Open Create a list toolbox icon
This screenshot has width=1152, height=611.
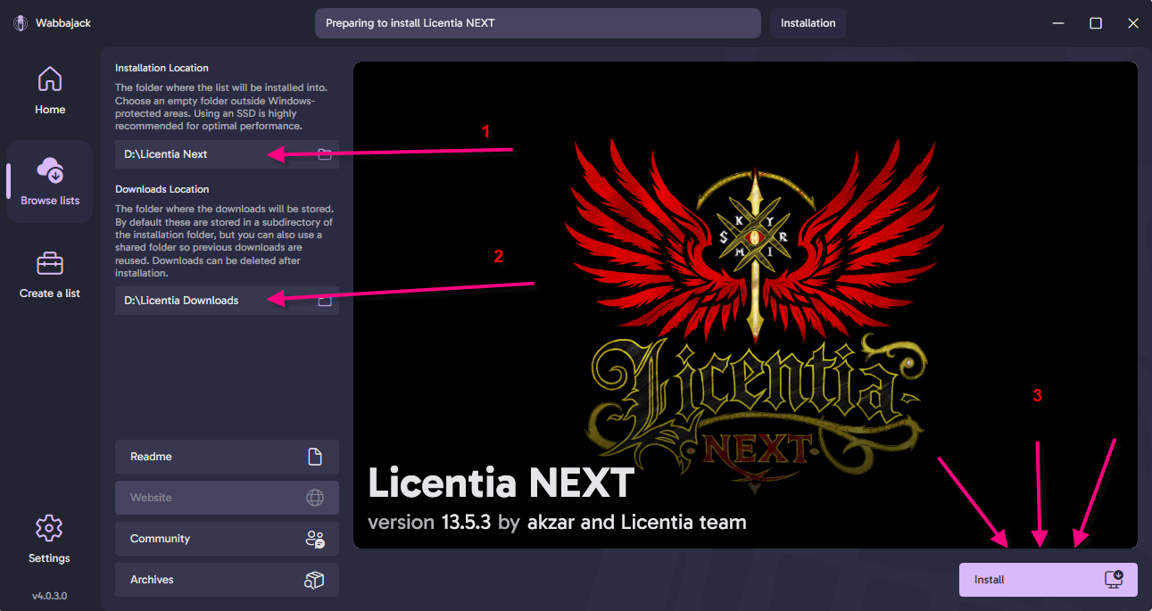click(x=50, y=264)
